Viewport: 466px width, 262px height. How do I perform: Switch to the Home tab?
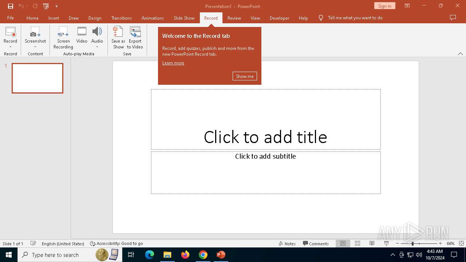click(32, 18)
